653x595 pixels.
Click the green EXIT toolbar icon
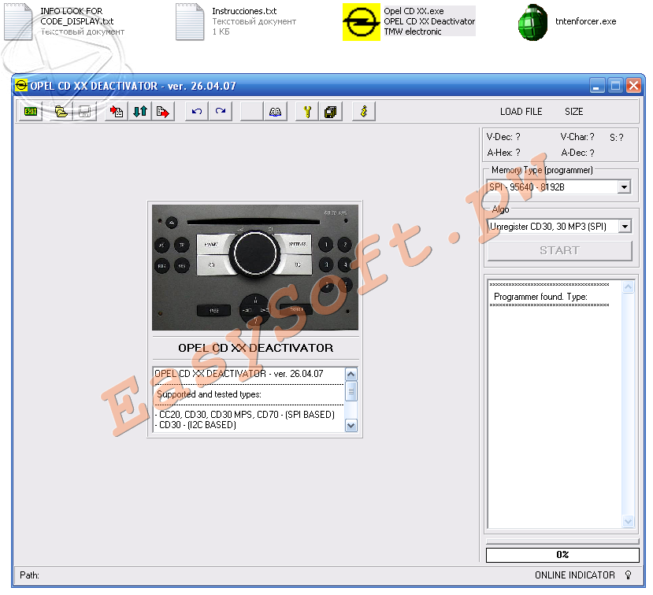31,112
